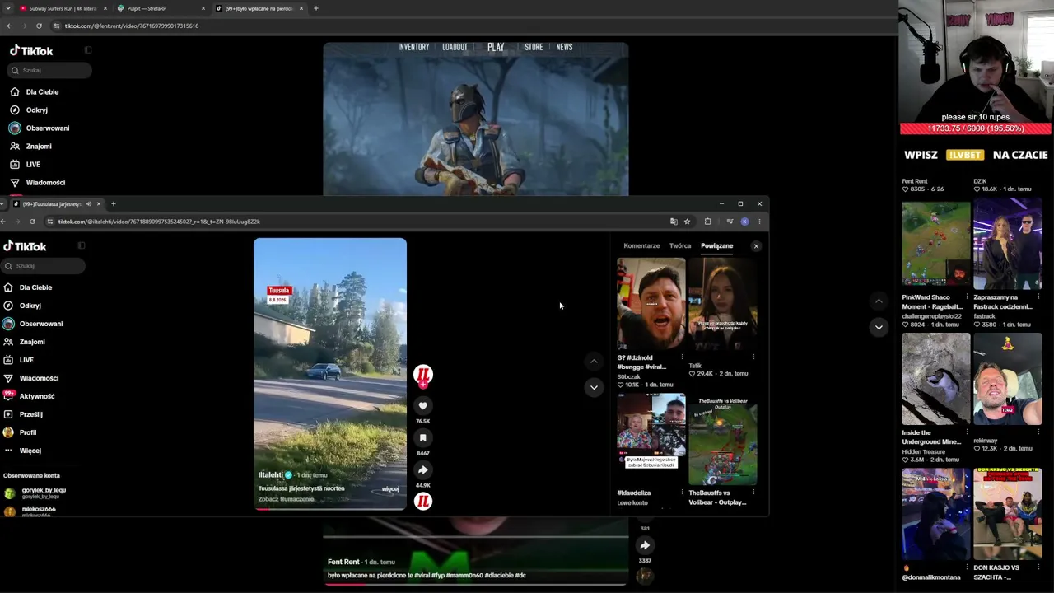The height and width of the screenshot is (593, 1054).
Task: Click the front window address bar URL
Action: tap(159, 222)
